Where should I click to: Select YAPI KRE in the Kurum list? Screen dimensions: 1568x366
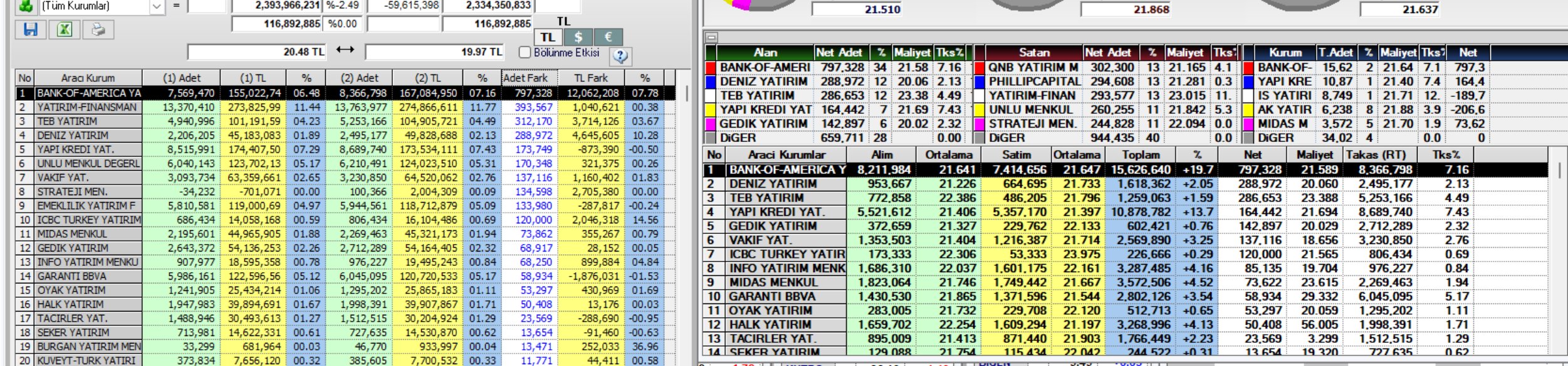(1285, 81)
